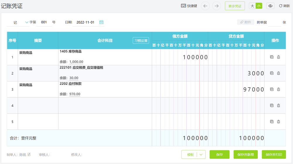293x164 pixels.
Task: Click the 刷新 refresh link
Action: click(284, 6)
